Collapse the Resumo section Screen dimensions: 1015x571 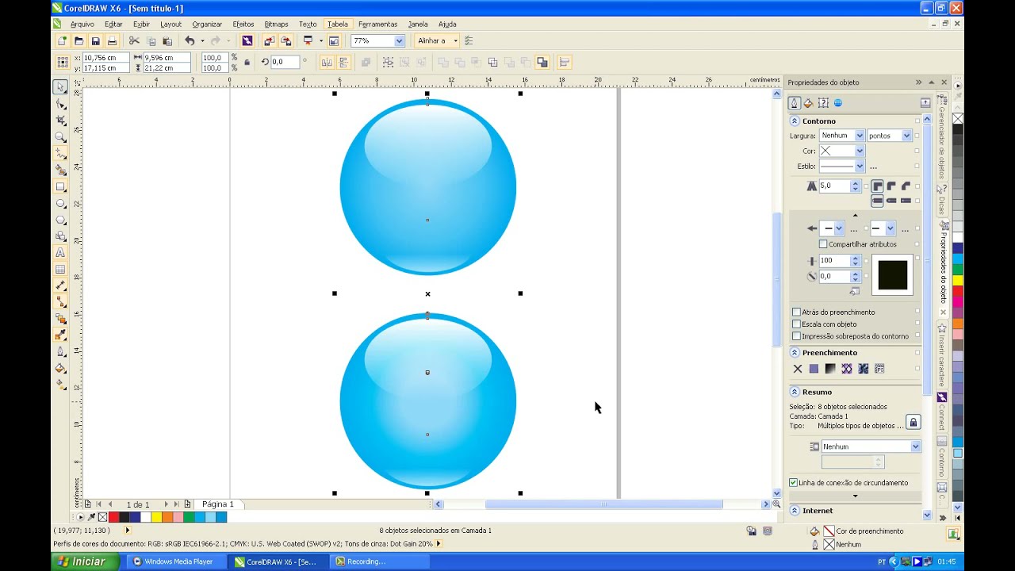click(x=795, y=392)
